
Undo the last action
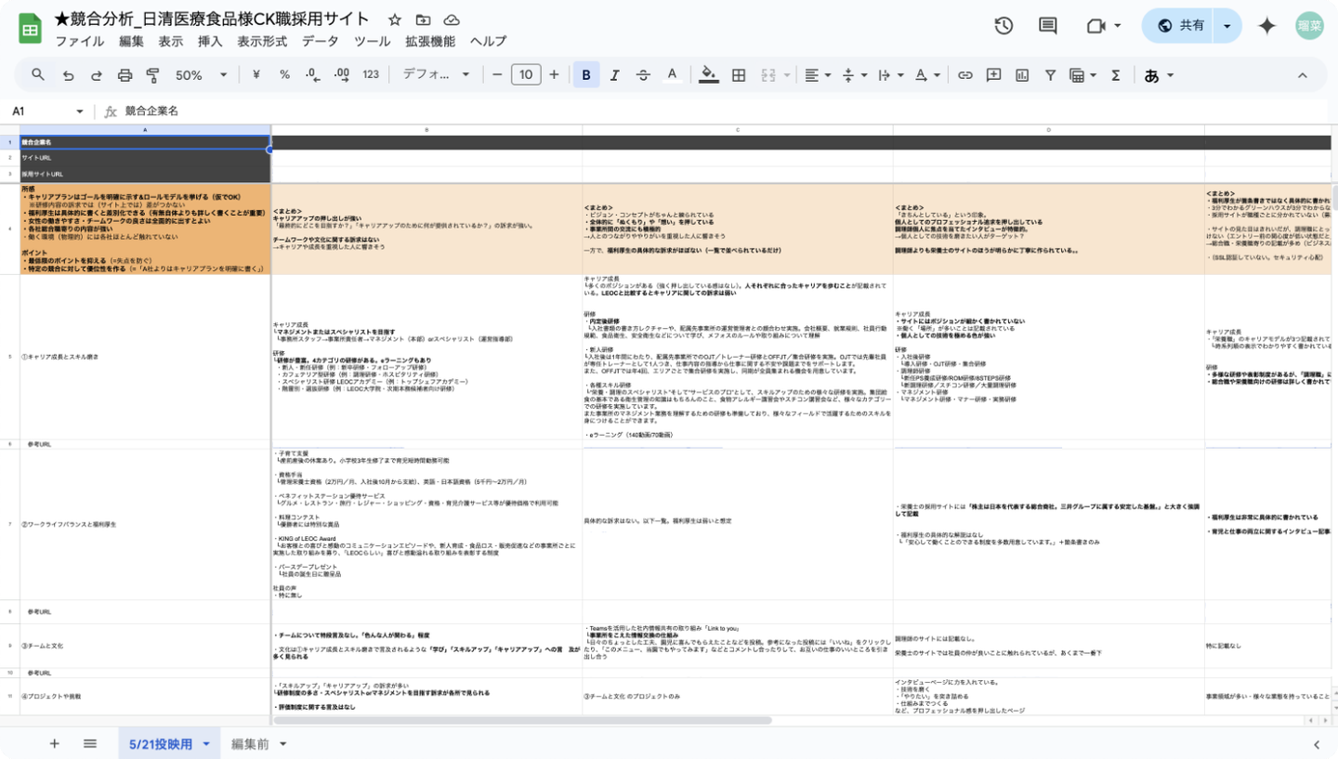(x=68, y=75)
